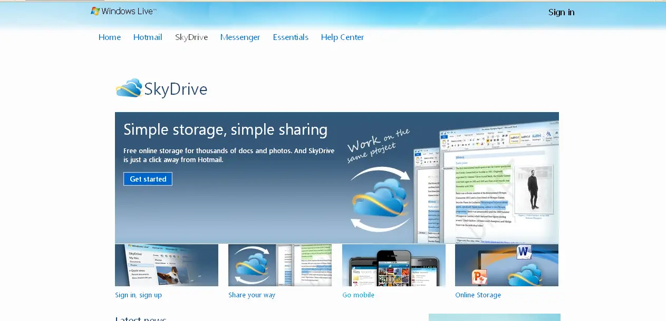Open the Help Center menu item
The image size is (666, 321).
coord(343,37)
